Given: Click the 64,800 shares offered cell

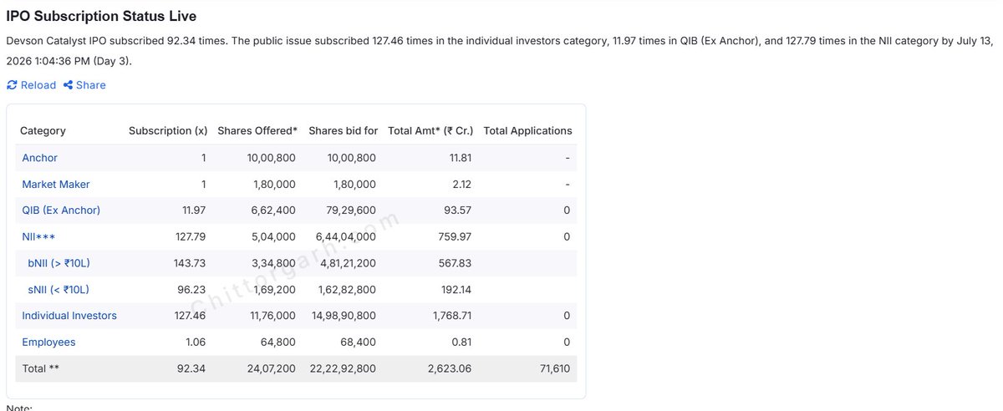Looking at the screenshot, I should point(279,342).
